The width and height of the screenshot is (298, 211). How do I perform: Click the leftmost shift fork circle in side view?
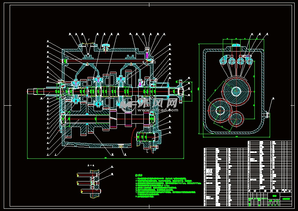point(223,60)
